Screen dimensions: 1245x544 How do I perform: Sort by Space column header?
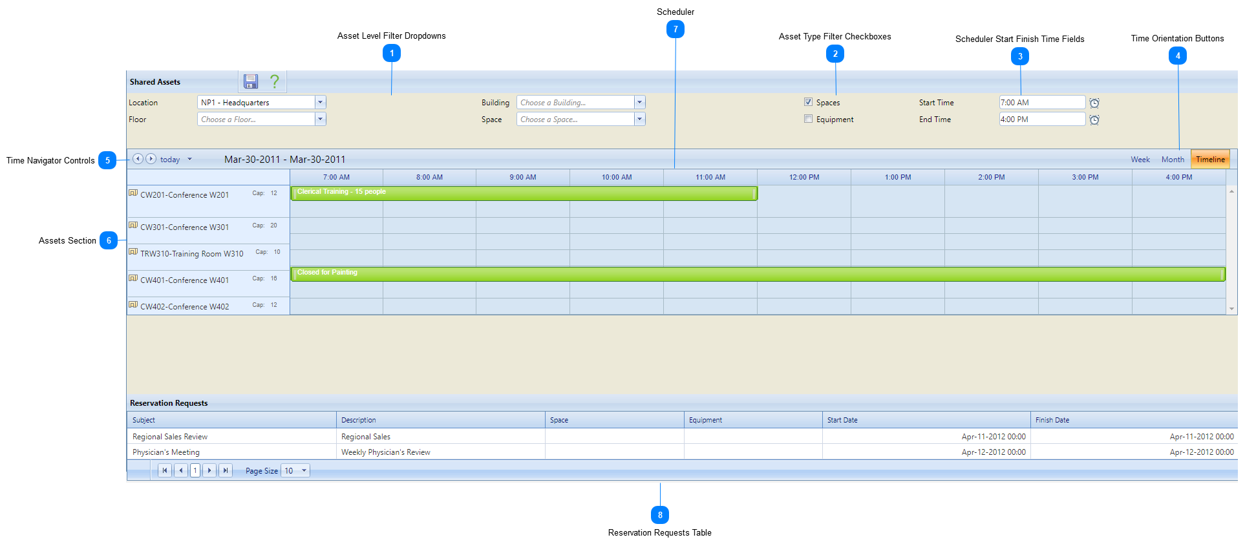pos(615,420)
